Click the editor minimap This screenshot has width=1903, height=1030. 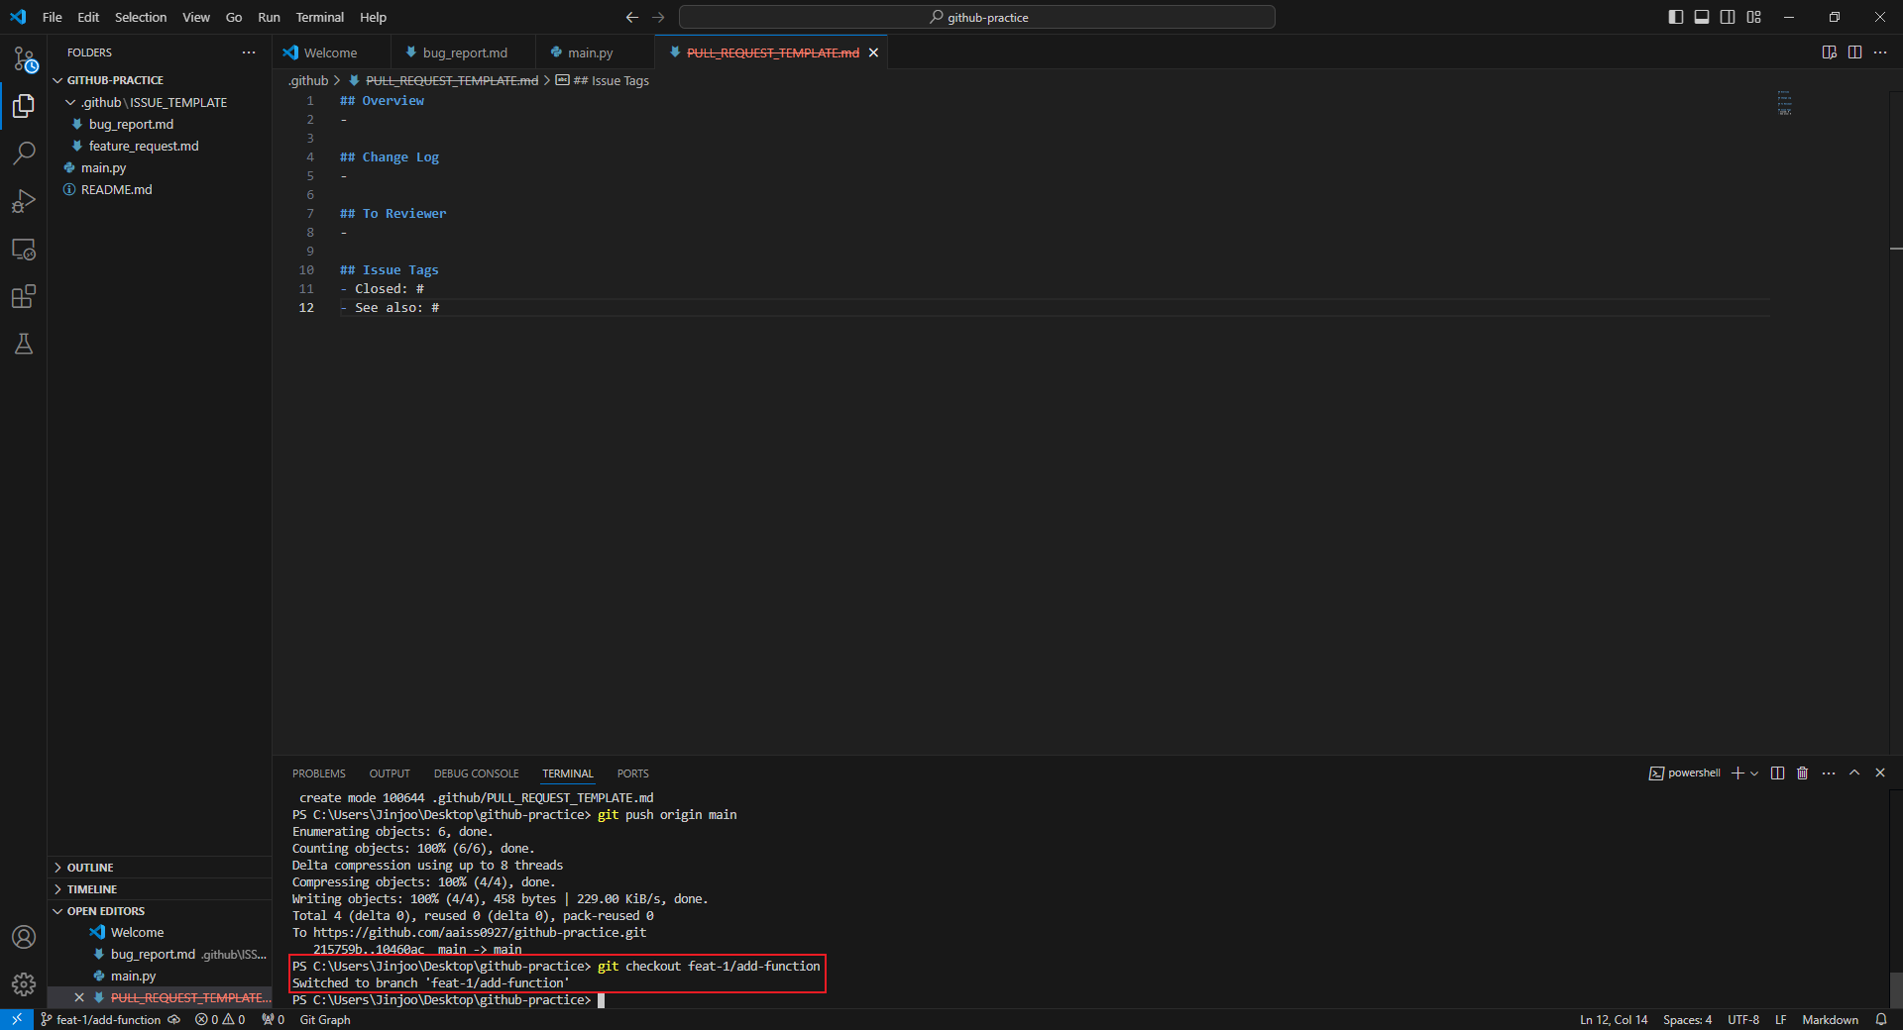point(1784,103)
